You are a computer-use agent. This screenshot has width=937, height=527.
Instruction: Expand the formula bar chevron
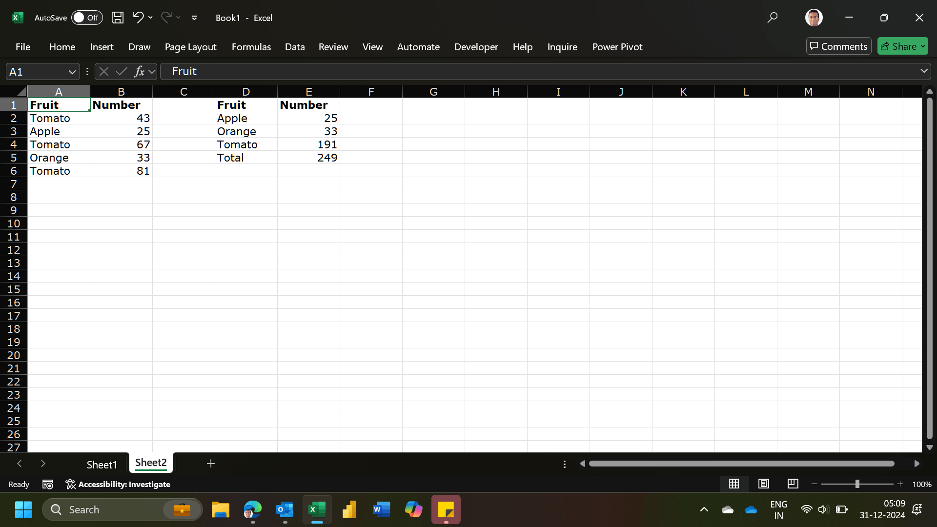[924, 71]
